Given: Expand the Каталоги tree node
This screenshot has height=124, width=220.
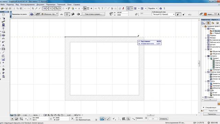Looking at the screenshot, I should 206,56.
